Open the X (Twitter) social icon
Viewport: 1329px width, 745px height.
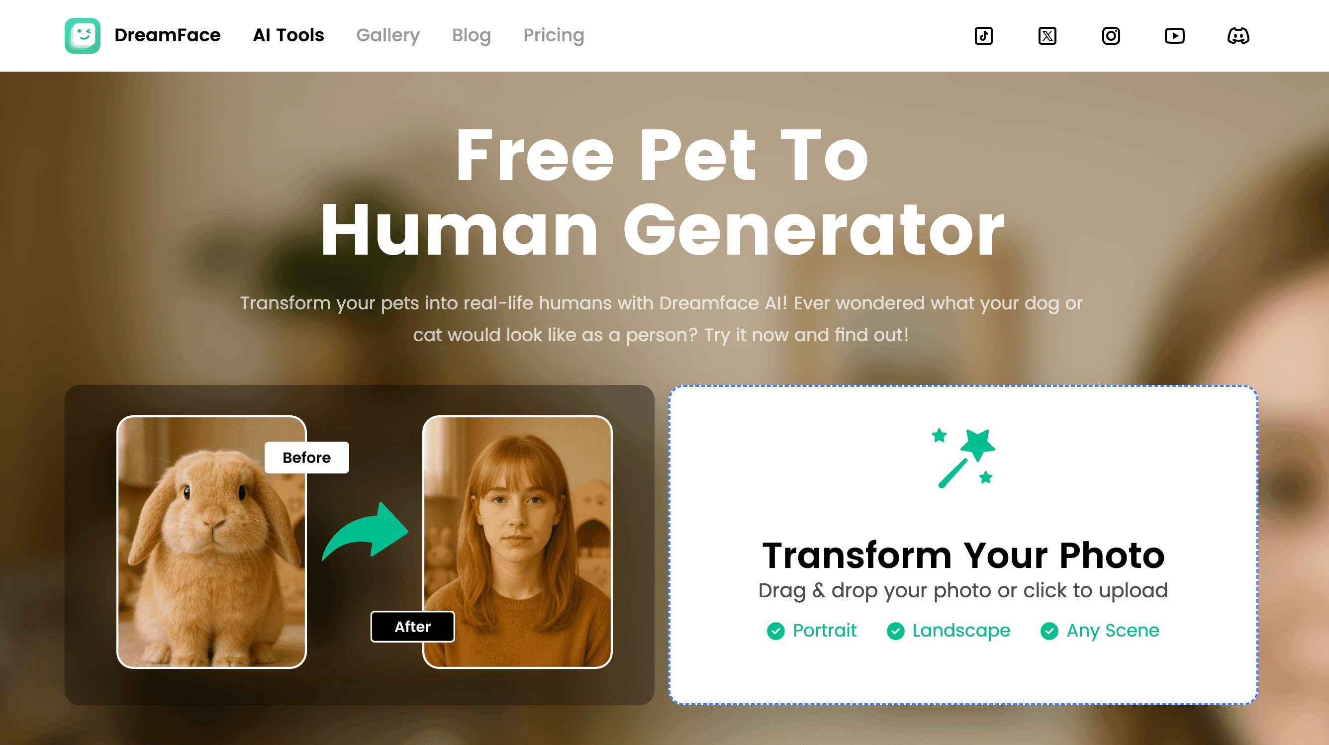(1047, 36)
